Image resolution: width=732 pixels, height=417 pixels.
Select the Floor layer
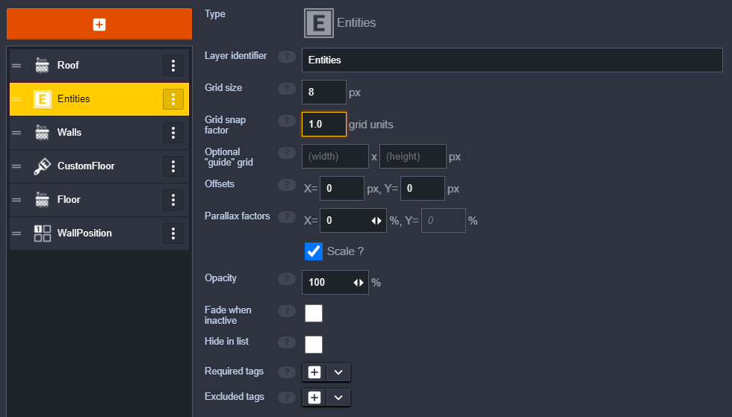click(x=99, y=200)
